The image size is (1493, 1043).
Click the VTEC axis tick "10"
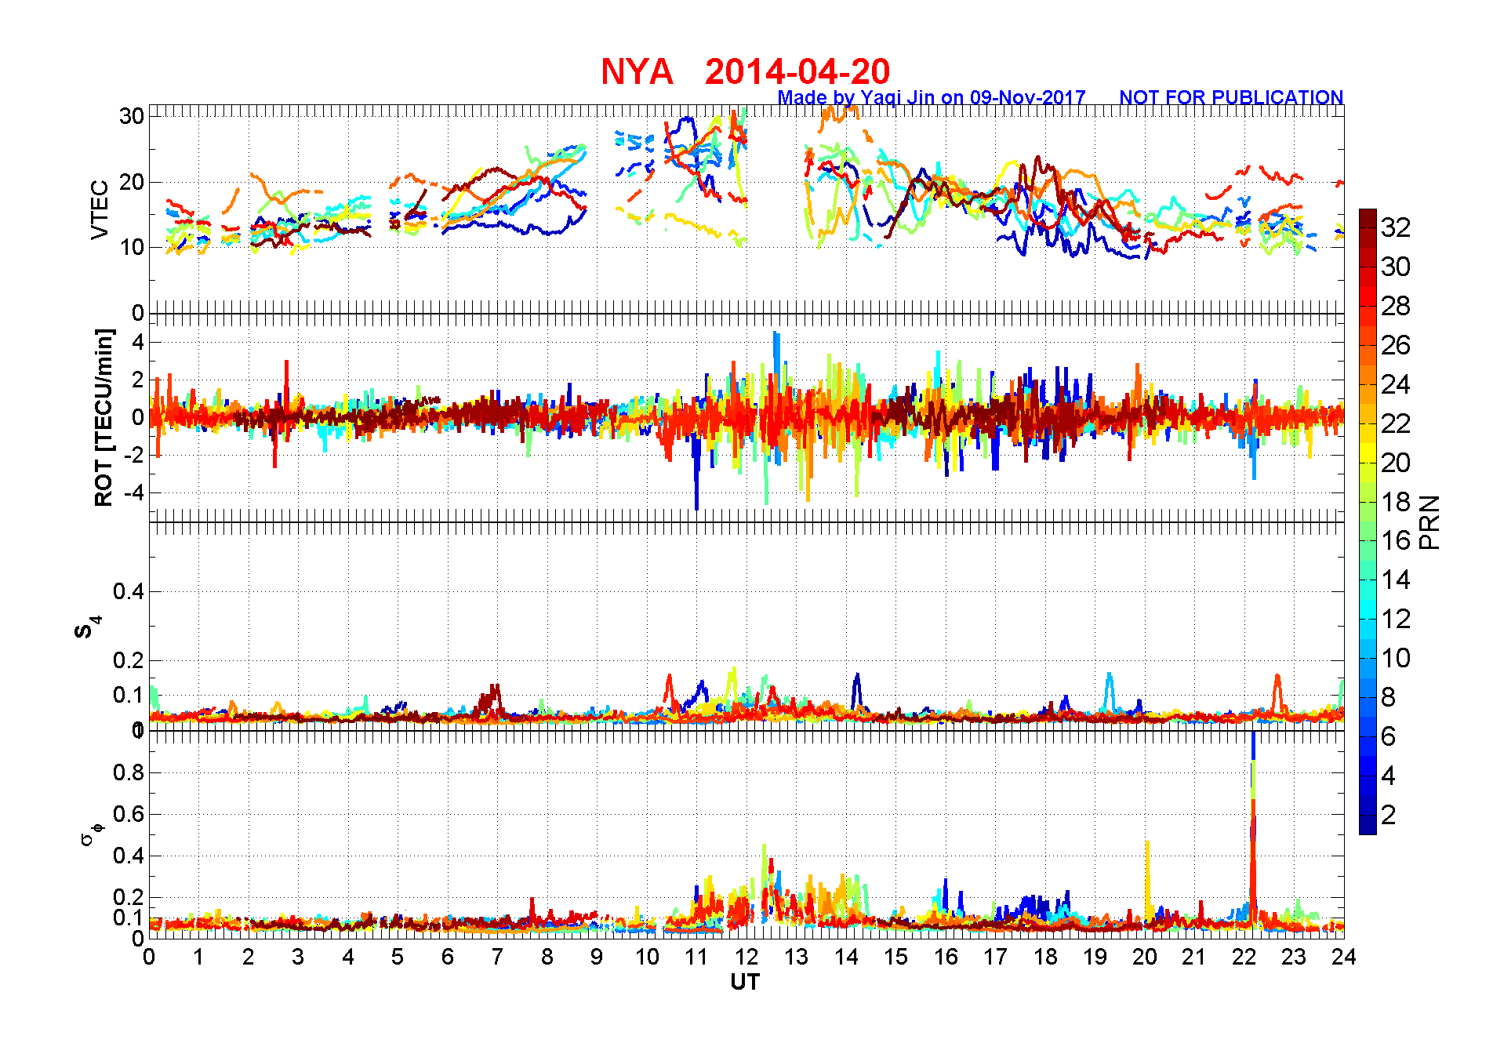[x=132, y=247]
